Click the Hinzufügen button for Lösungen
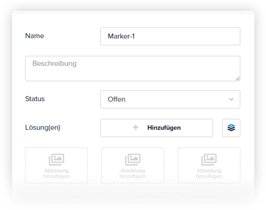 click(x=157, y=128)
